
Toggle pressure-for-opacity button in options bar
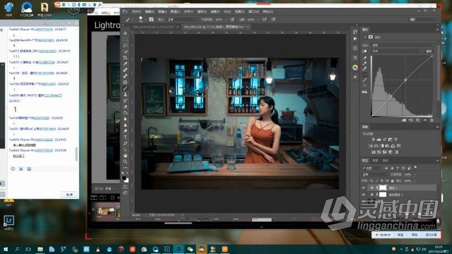click(x=232, y=20)
